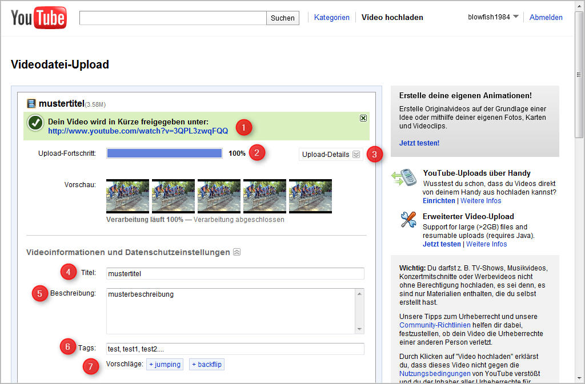This screenshot has height=384, width=585.
Task: Open the Kategorien menu item
Action: [331, 18]
